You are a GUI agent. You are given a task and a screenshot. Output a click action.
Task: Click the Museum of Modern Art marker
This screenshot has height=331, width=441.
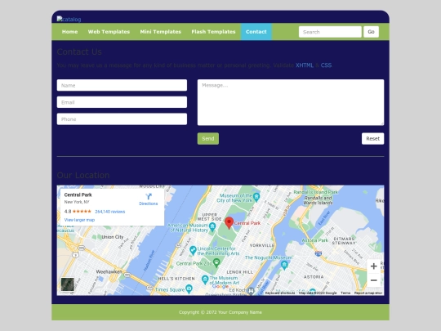[205, 280]
